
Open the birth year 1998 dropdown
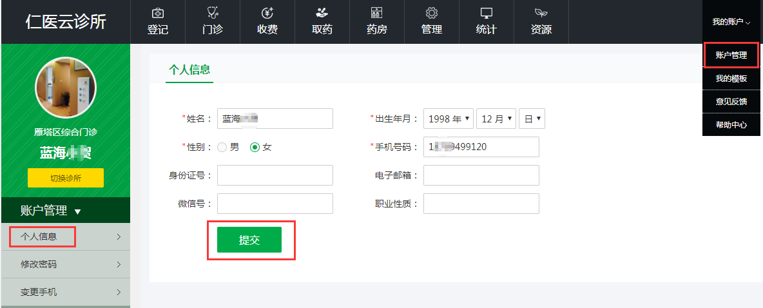pyautogui.click(x=449, y=119)
